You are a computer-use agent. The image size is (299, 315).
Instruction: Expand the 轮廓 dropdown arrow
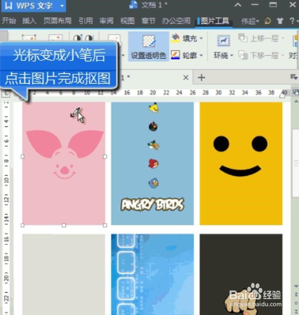tap(201, 55)
